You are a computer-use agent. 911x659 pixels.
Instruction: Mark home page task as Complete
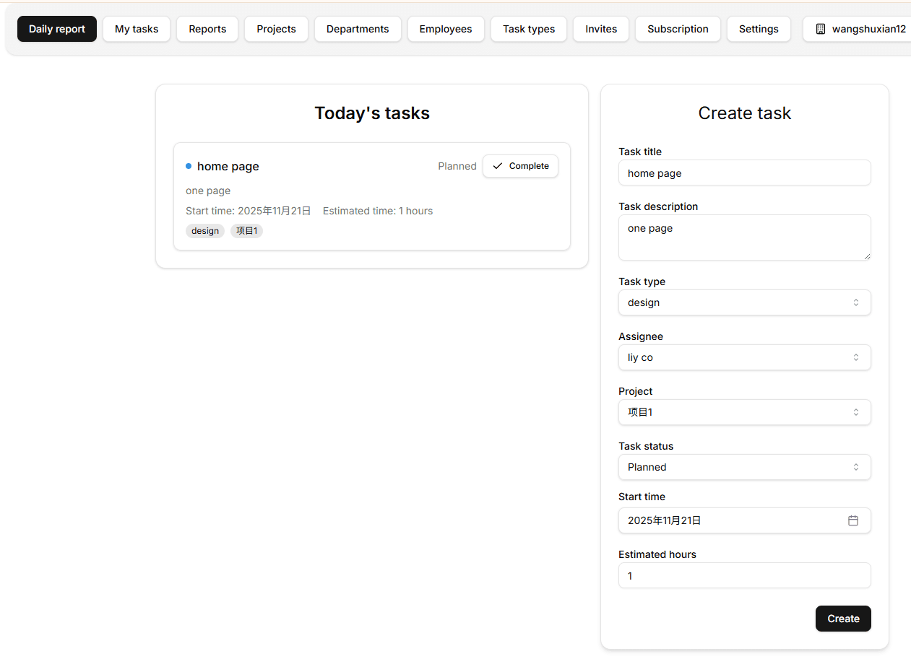pyautogui.click(x=520, y=166)
